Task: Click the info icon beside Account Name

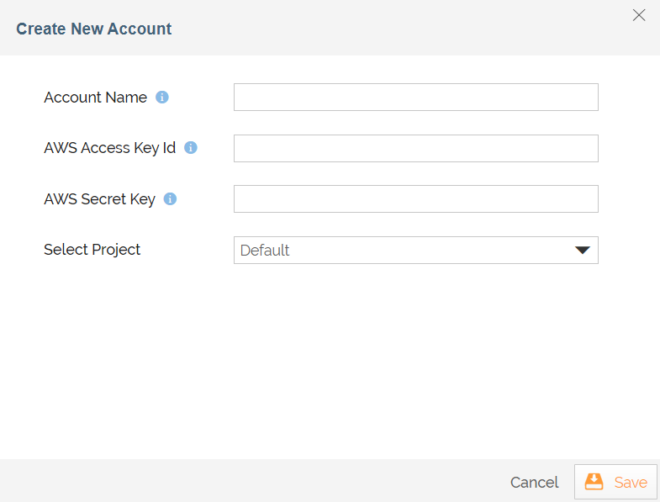Action: [162, 98]
